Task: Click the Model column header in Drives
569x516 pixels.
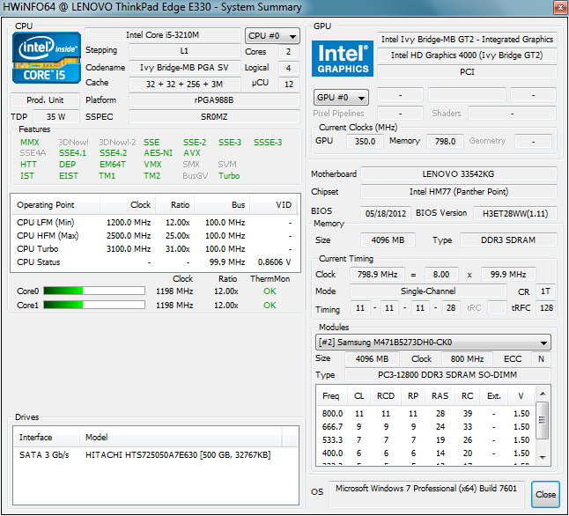Action: [x=96, y=438]
